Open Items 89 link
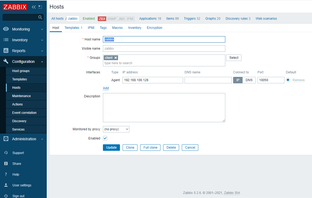The height and width of the screenshot is (198, 312). tap(173, 19)
